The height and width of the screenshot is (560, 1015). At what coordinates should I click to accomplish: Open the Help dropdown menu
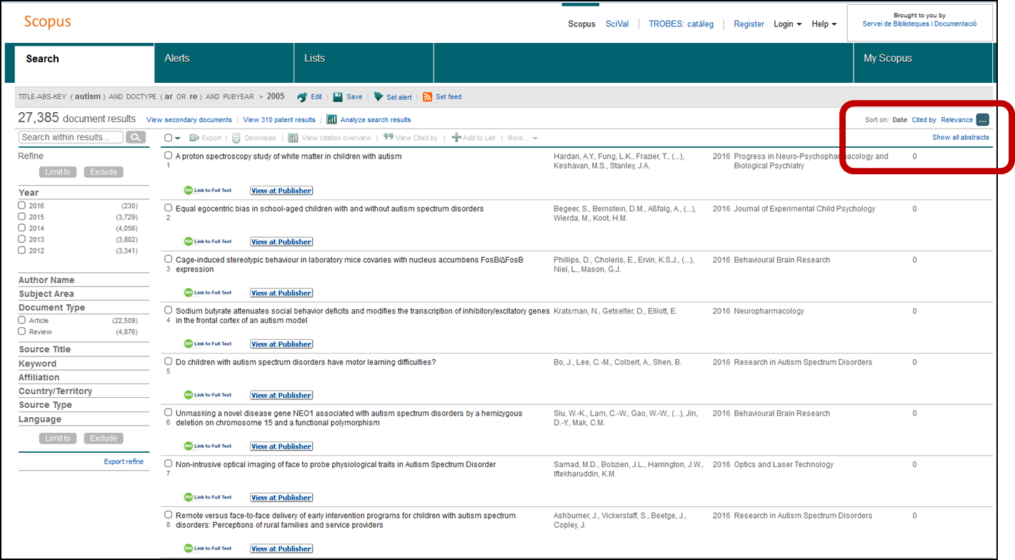824,24
